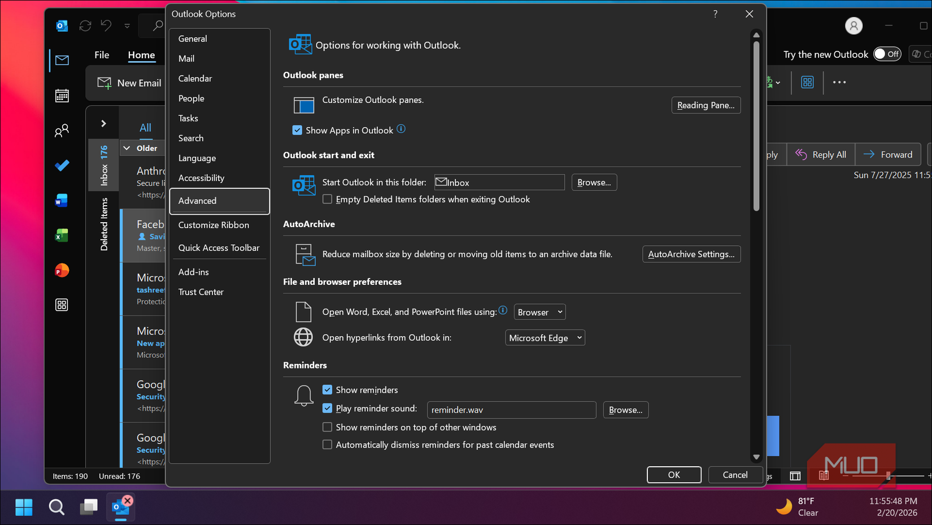Open the Microsoft Edge hyperlinks dropdown
Image resolution: width=932 pixels, height=525 pixels.
tap(545, 337)
